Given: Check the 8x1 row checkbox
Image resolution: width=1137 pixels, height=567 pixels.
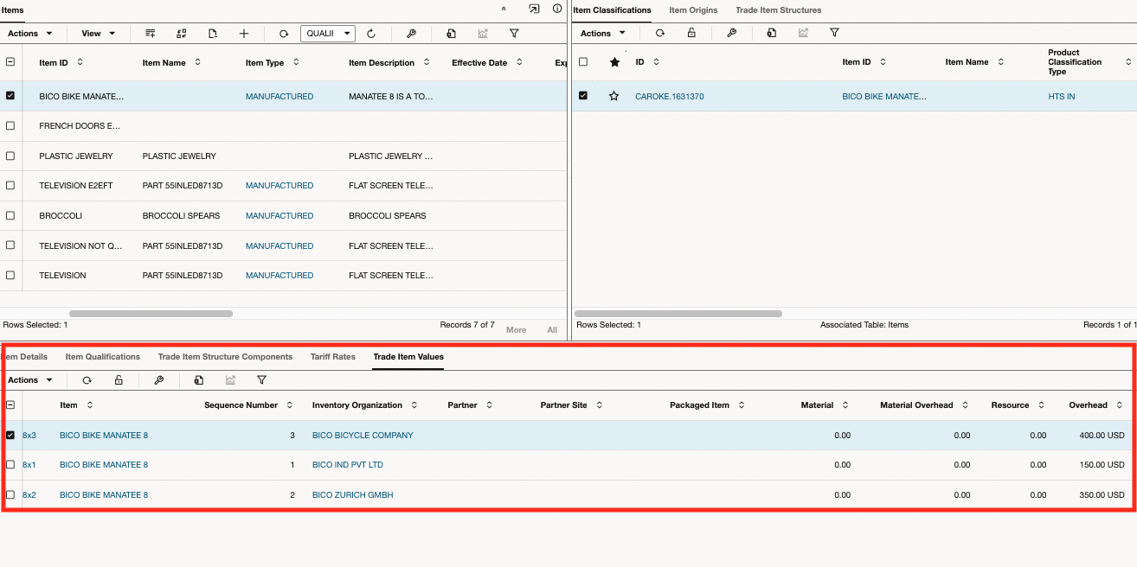Looking at the screenshot, I should [10, 465].
